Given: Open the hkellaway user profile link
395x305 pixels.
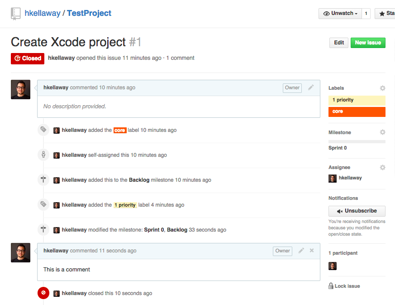Looking at the screenshot, I should [x=43, y=13].
